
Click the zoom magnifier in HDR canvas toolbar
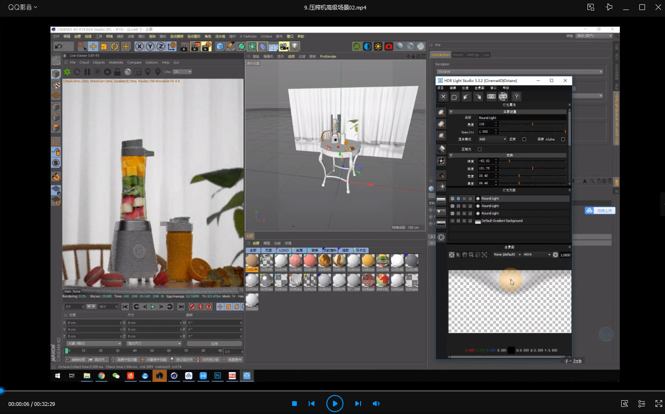pos(471,255)
